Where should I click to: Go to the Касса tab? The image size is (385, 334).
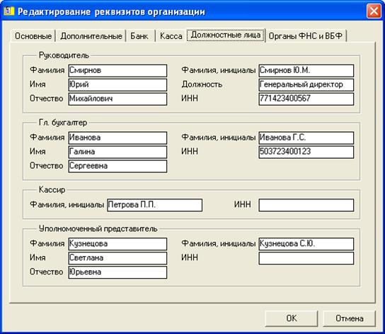coord(171,36)
